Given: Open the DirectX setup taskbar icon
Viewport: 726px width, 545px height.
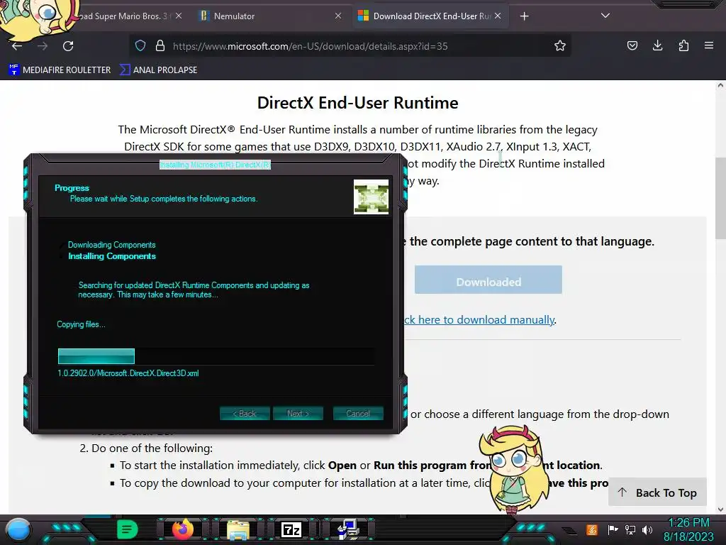Looking at the screenshot, I should 347,529.
